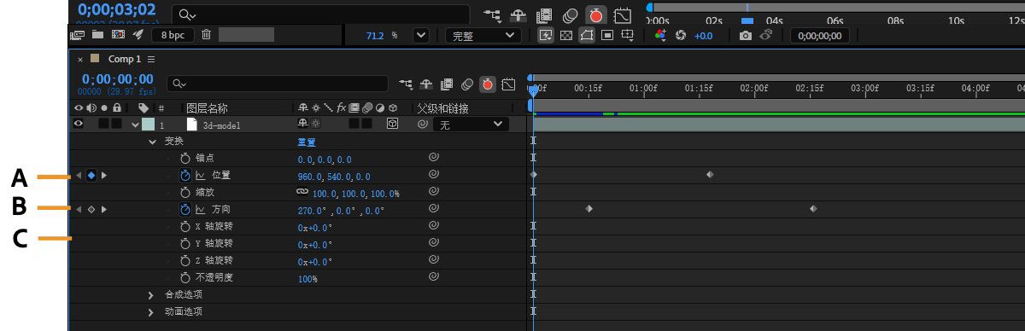Toggle hide shy layers in timeline

426,84
